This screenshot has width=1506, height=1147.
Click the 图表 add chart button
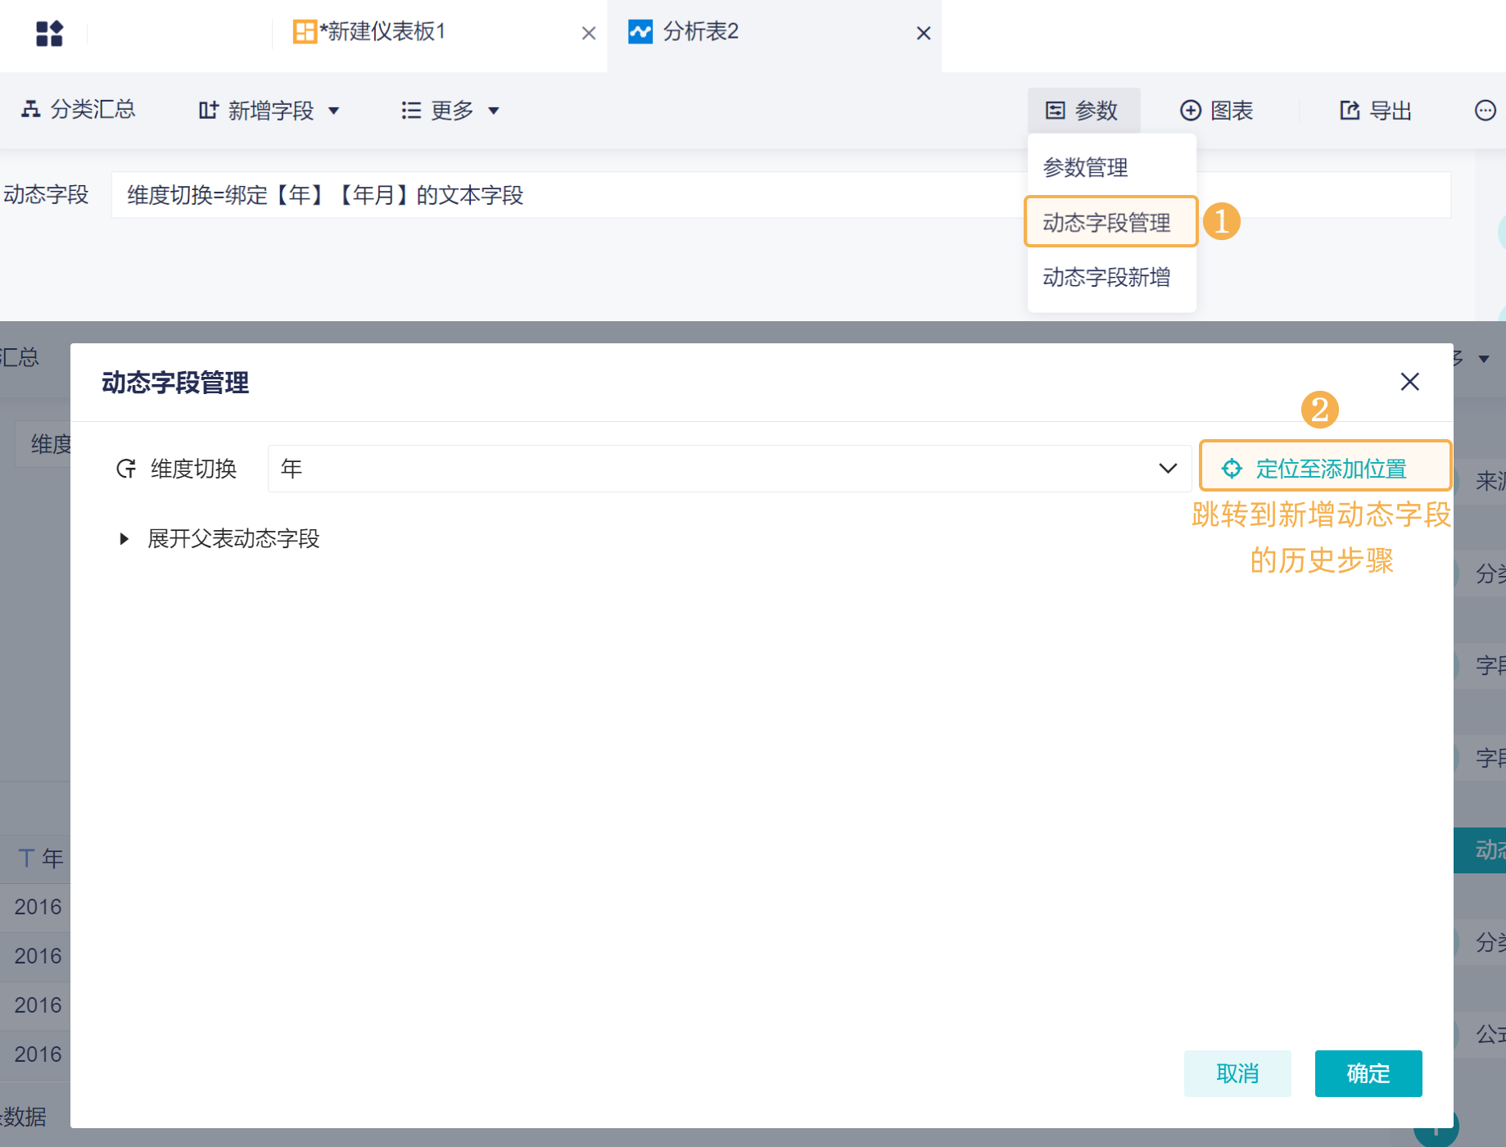pyautogui.click(x=1216, y=111)
